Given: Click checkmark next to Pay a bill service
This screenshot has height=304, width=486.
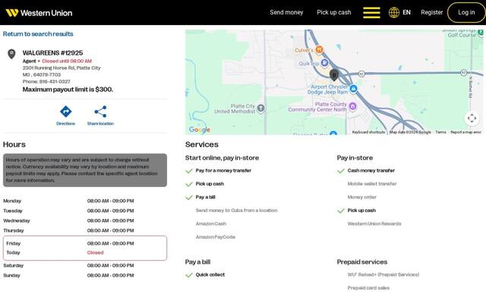Looking at the screenshot, I should [x=189, y=198].
